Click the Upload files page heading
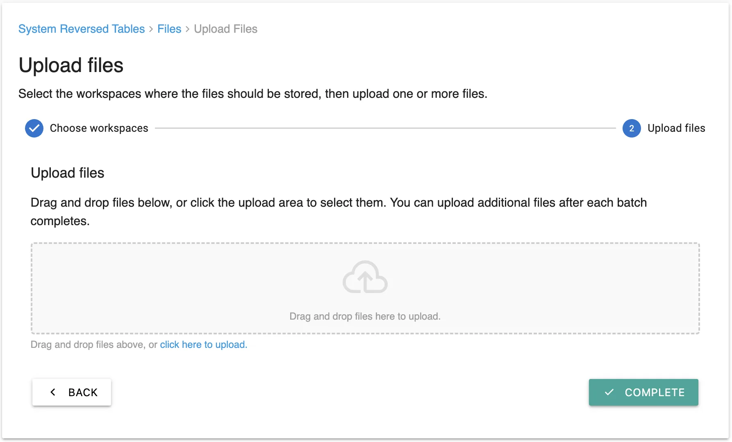Image resolution: width=732 pixels, height=442 pixels. click(71, 65)
